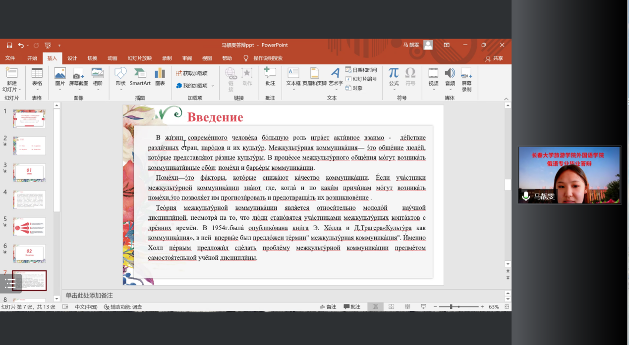Image resolution: width=629 pixels, height=345 pixels.
Task: Click the 中文(中国) language indicator
Action: [x=86, y=307]
